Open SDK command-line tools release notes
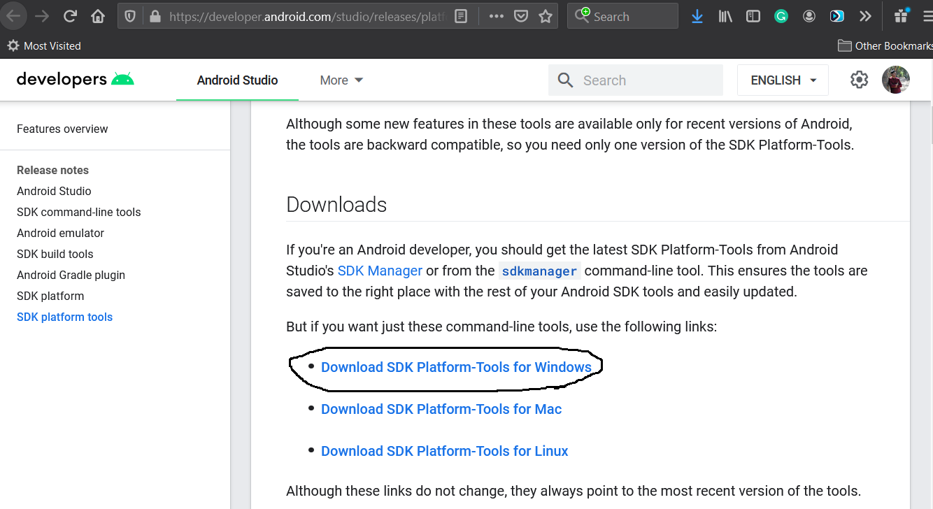The width and height of the screenshot is (933, 509). [x=78, y=212]
